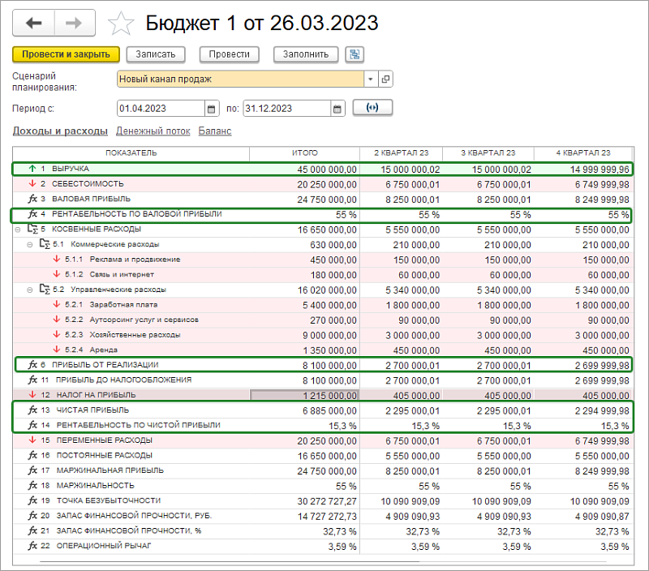This screenshot has width=649, height=571.
Task: Click the period start date input field
Action: (161, 109)
